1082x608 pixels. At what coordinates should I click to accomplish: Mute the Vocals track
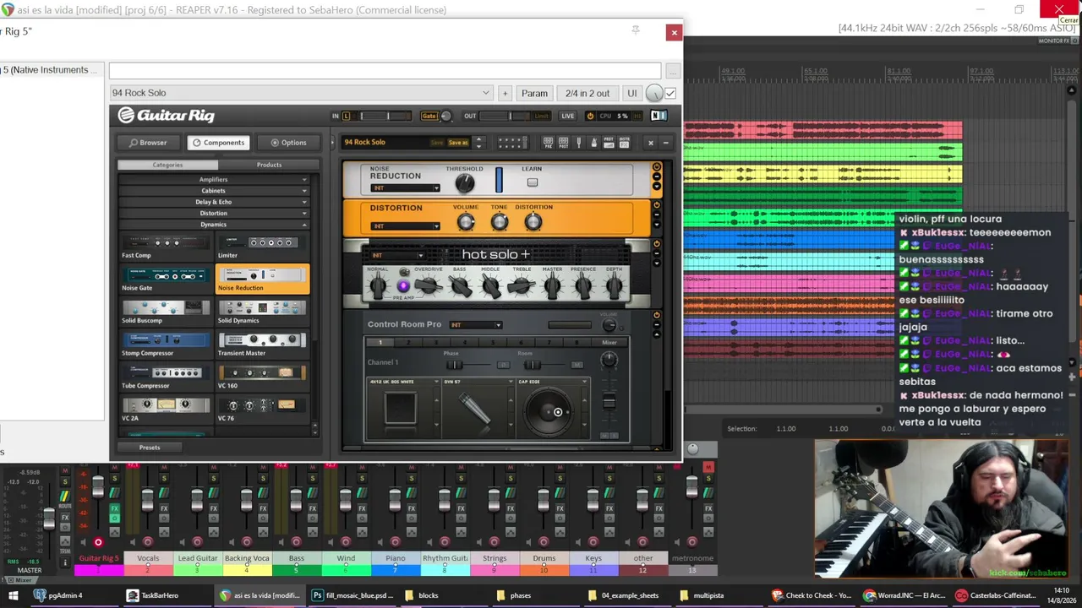[x=164, y=466]
